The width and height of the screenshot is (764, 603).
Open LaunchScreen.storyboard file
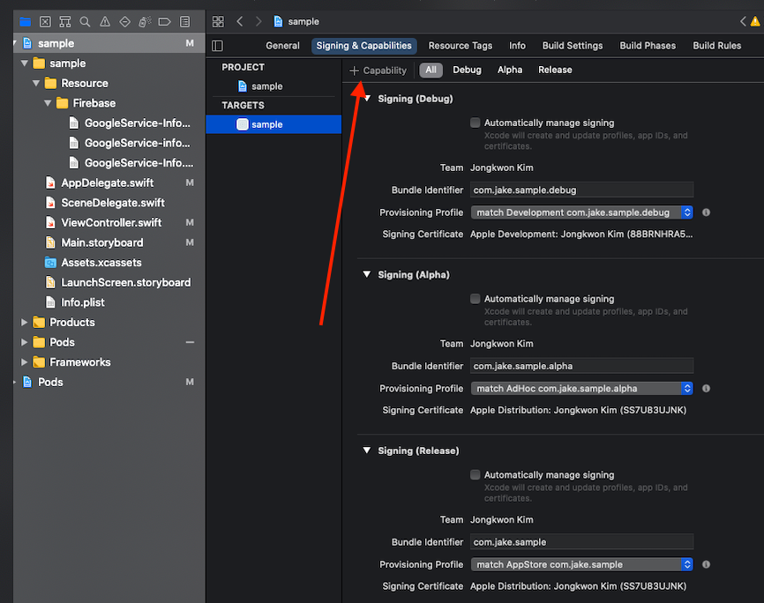tap(125, 282)
